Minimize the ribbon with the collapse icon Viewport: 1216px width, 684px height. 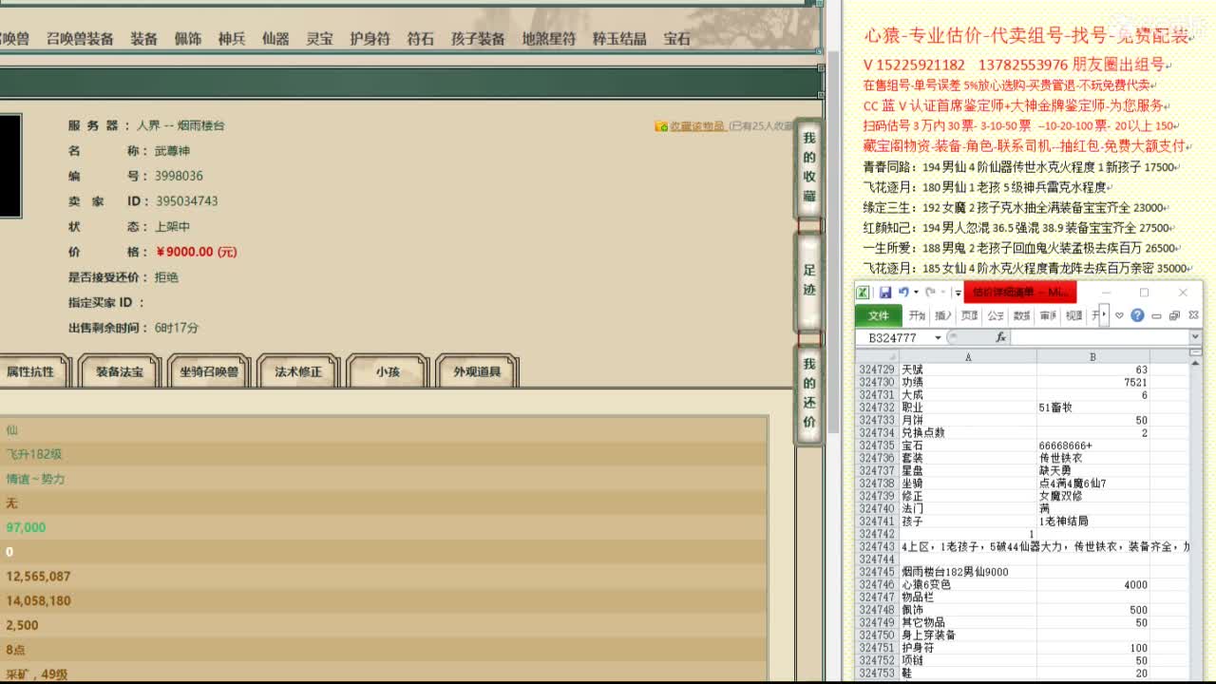1156,314
